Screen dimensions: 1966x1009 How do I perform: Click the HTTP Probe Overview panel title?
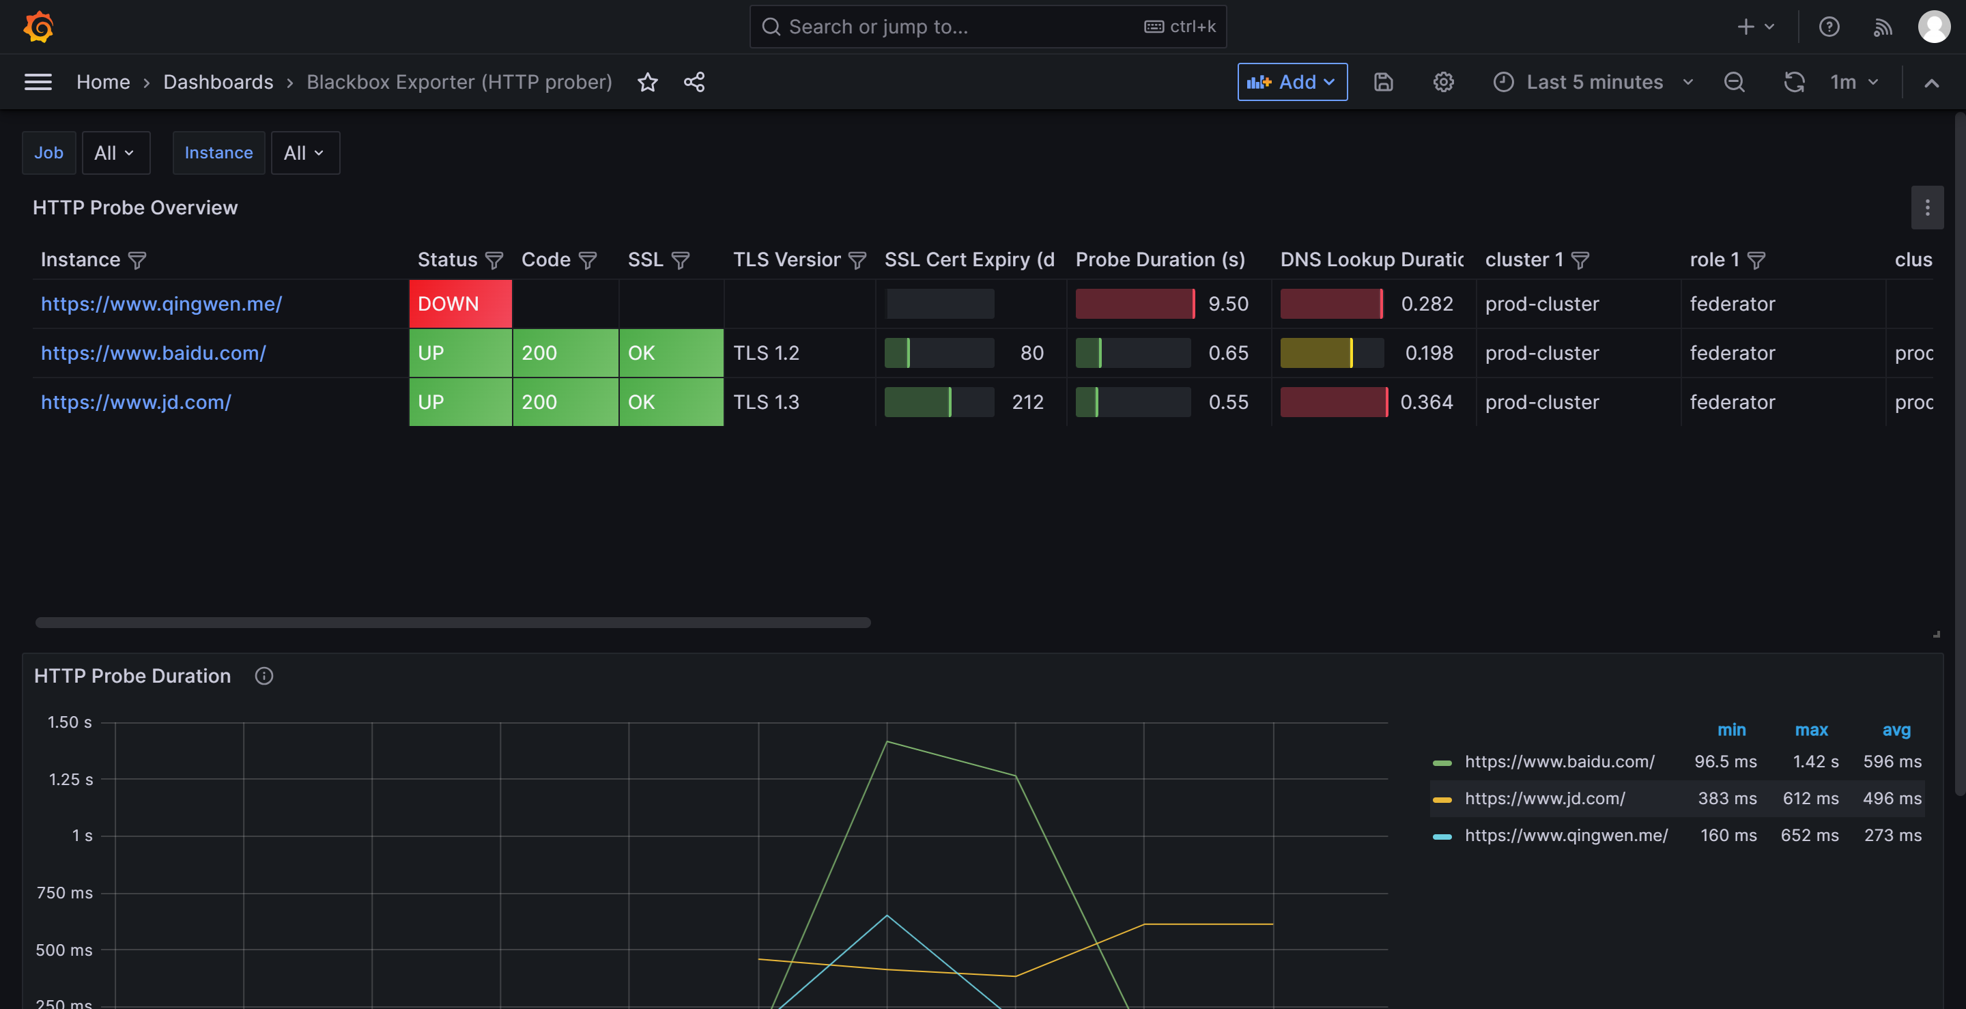point(135,208)
